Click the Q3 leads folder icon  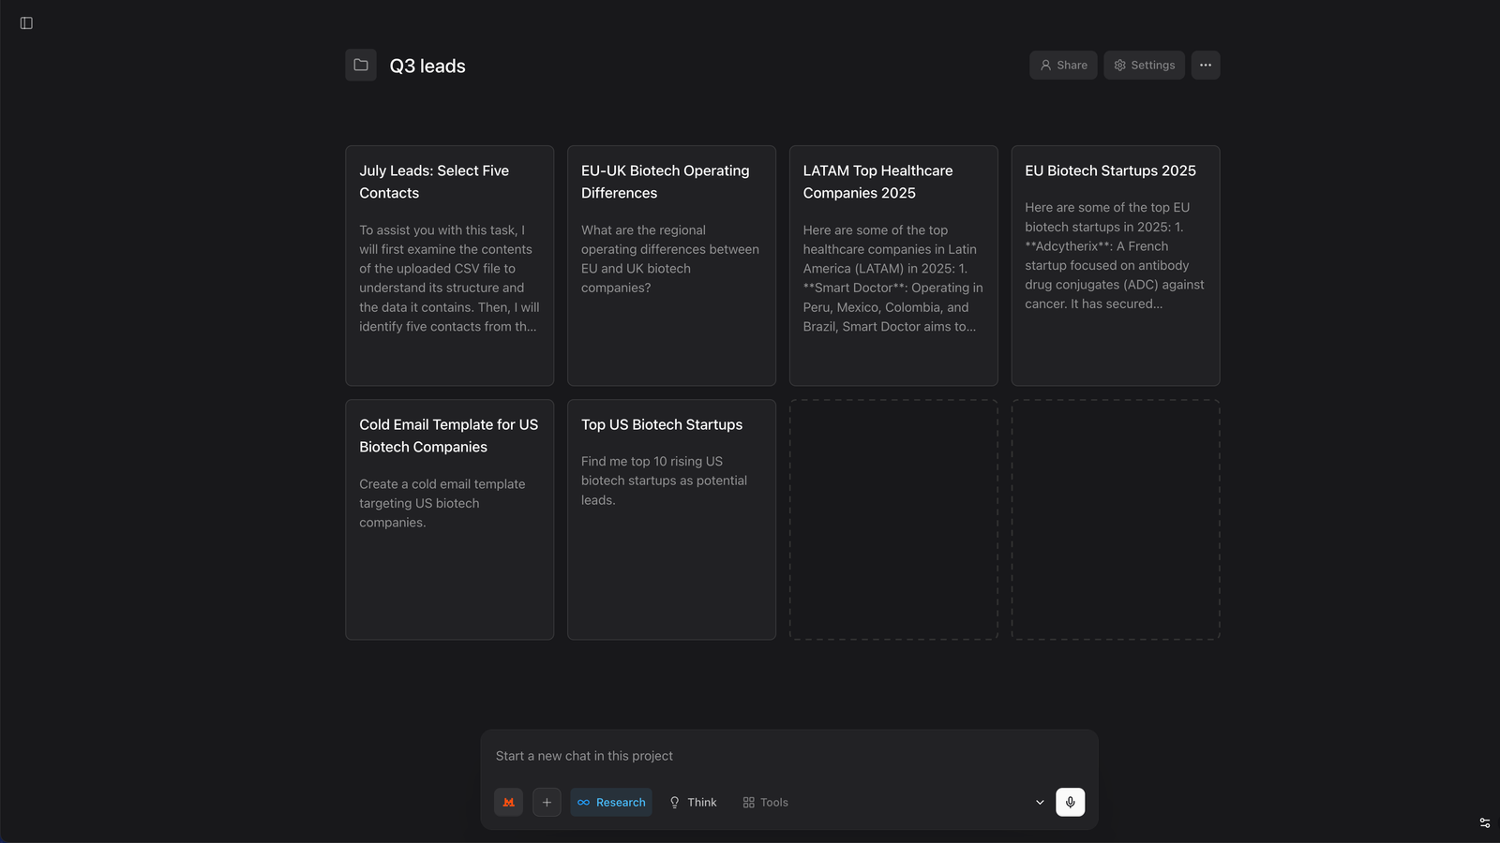[361, 65]
